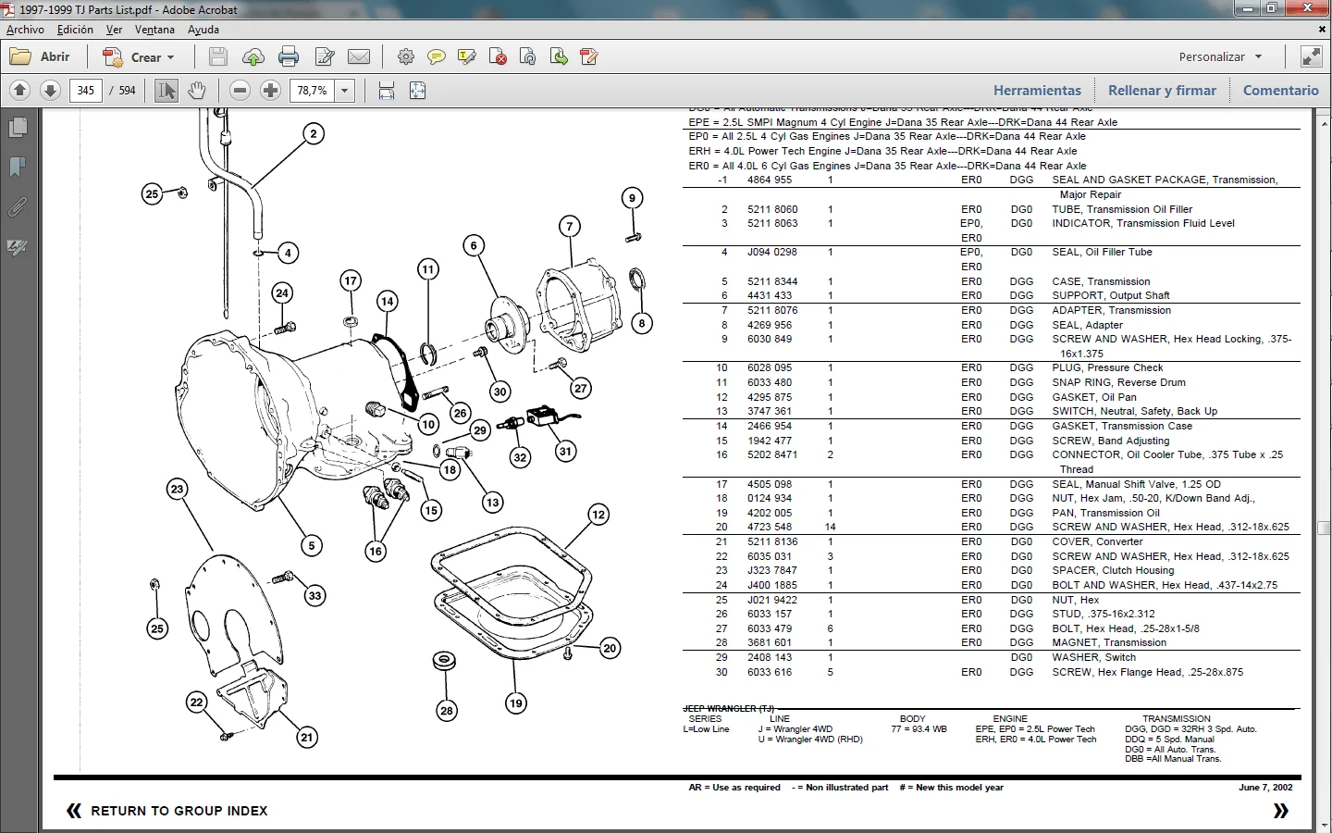Open the Herramientas pane
Image resolution: width=1332 pixels, height=833 pixels.
coord(1037,91)
